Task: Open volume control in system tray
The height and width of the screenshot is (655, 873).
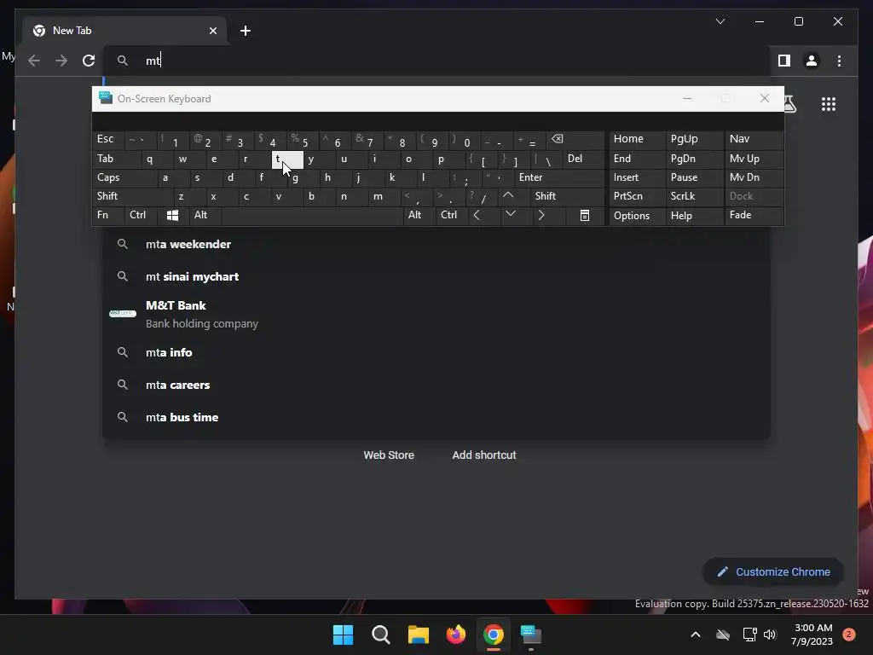Action: coord(770,635)
